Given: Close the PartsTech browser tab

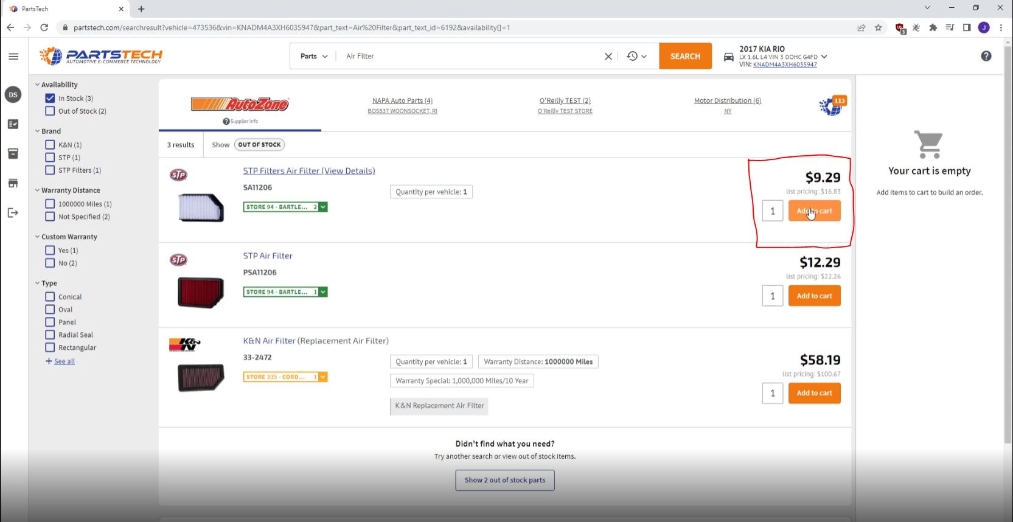Looking at the screenshot, I should click(121, 9).
